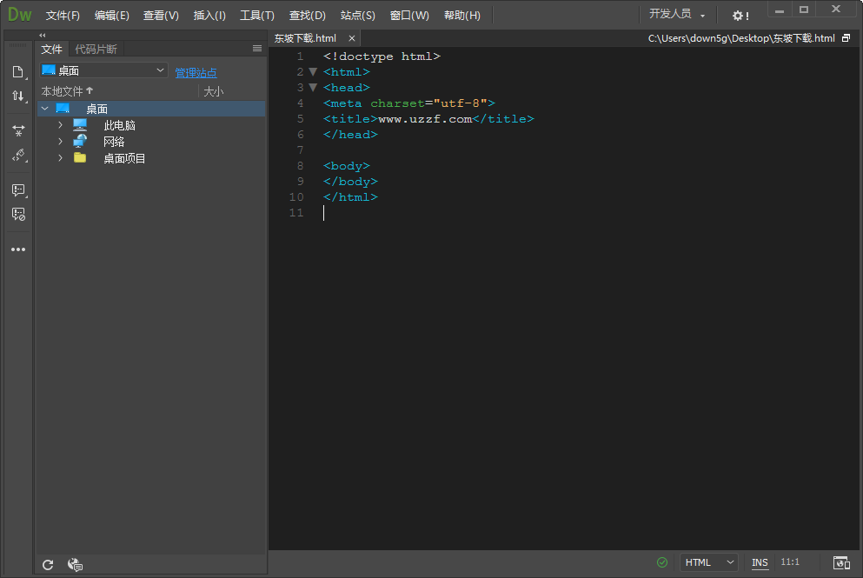Open the 查找(D) menu

[307, 16]
